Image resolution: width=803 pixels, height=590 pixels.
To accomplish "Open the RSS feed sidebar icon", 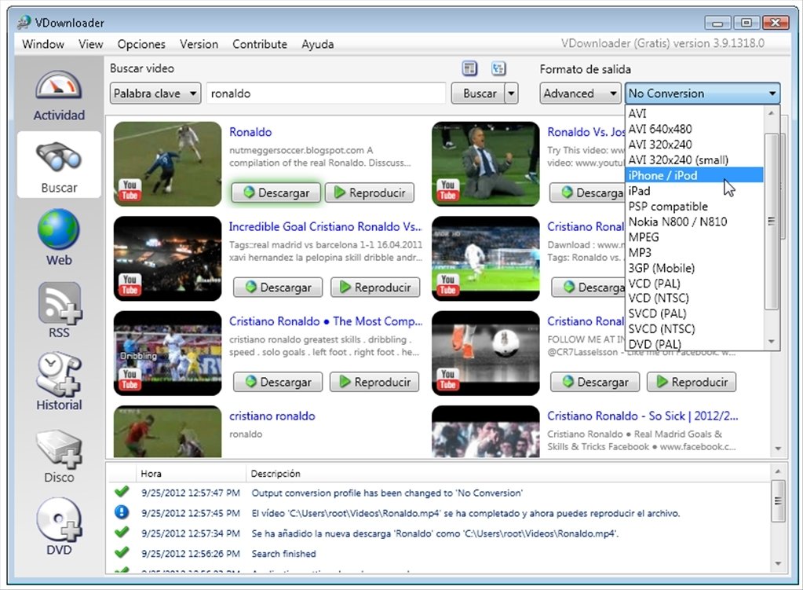I will 59,310.
